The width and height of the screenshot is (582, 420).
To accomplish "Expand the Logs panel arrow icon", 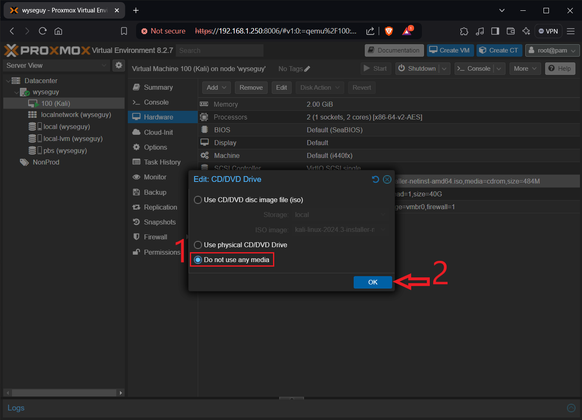I will (x=571, y=408).
